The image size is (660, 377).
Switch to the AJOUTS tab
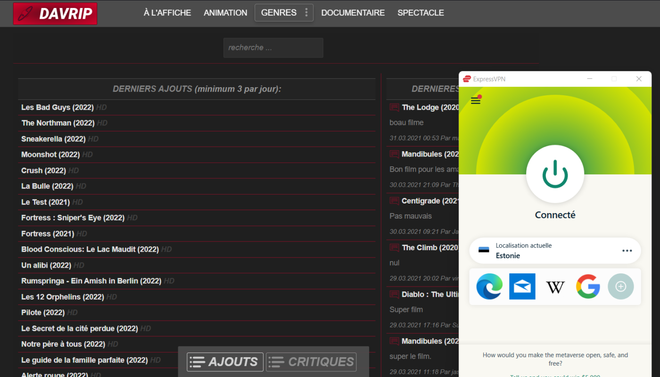pos(225,362)
